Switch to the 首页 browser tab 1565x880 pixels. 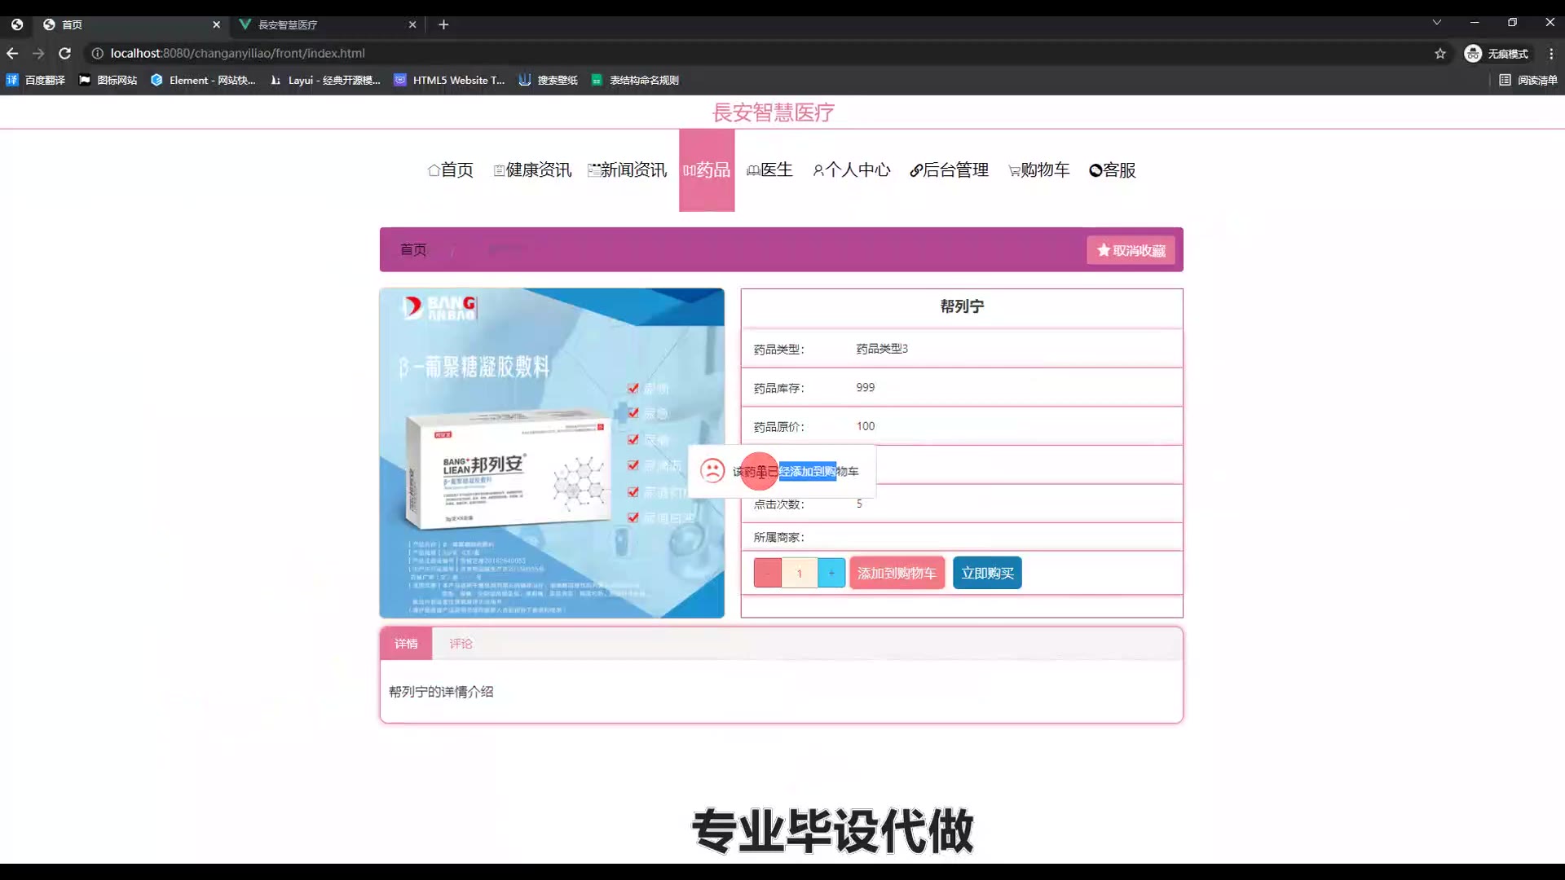point(130,24)
